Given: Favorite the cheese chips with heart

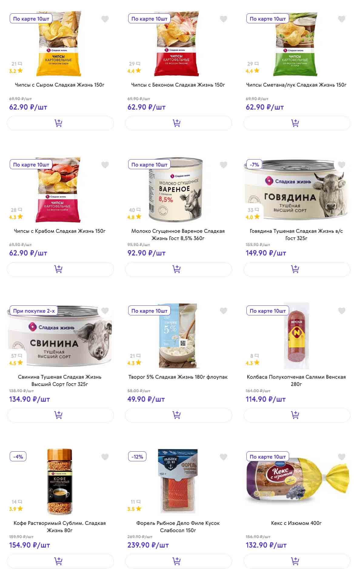Looking at the screenshot, I should tap(105, 19).
